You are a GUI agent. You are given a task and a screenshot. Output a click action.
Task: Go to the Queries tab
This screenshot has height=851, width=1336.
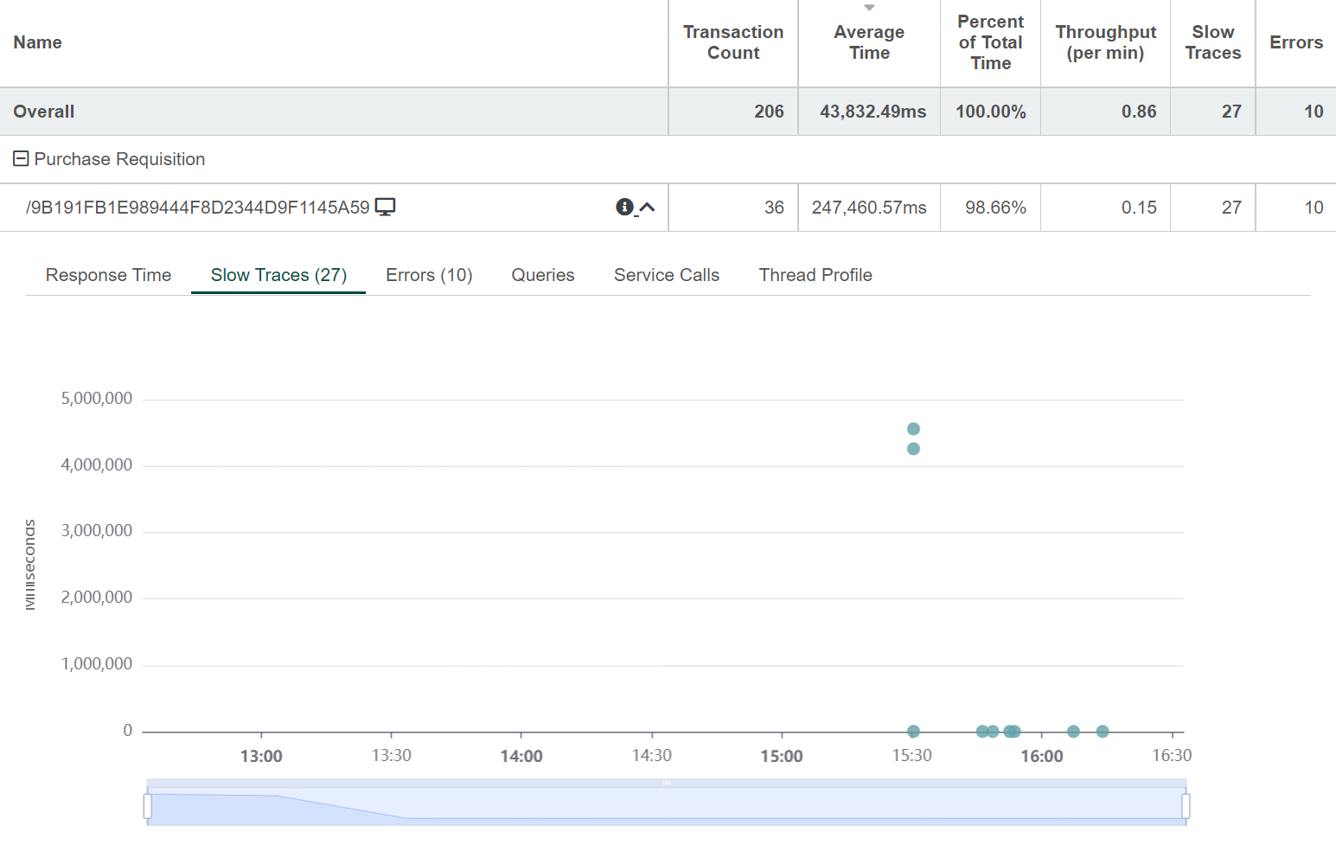point(542,275)
